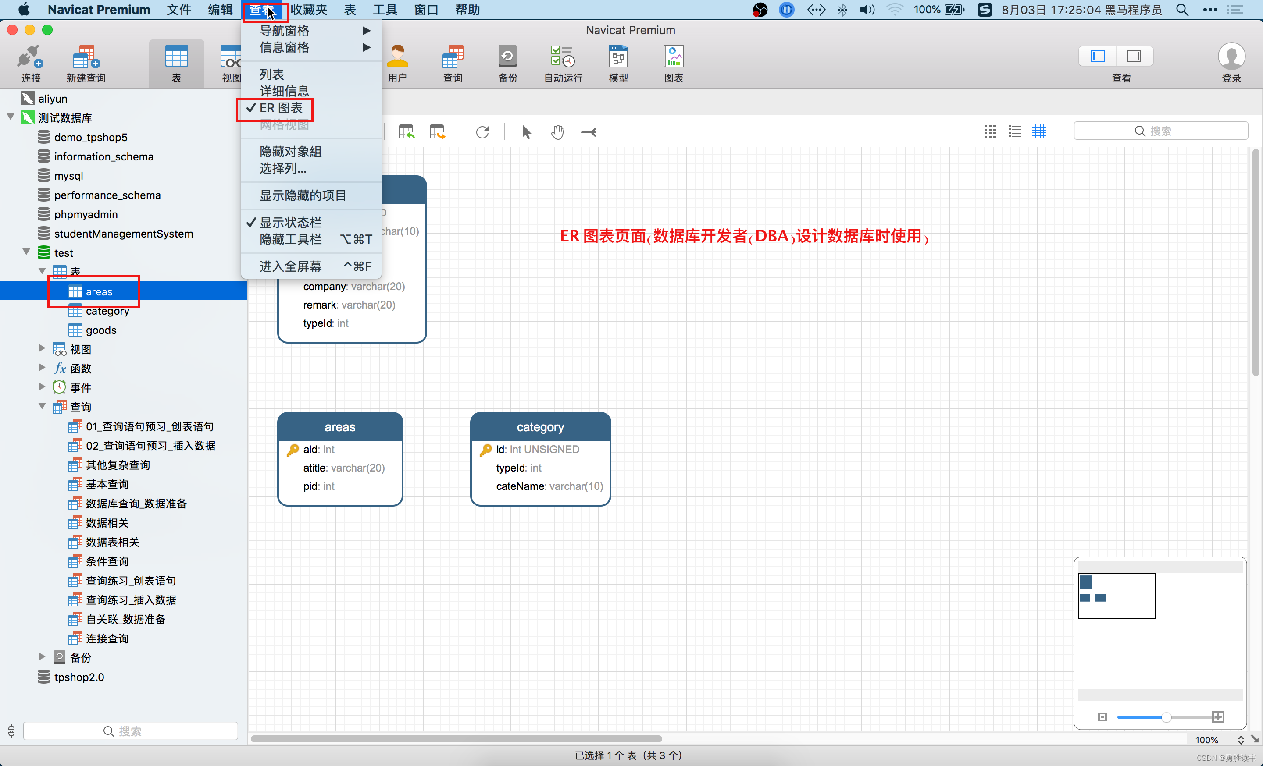
Task: Open the 信息窗格 submenu
Action: pyautogui.click(x=311, y=48)
